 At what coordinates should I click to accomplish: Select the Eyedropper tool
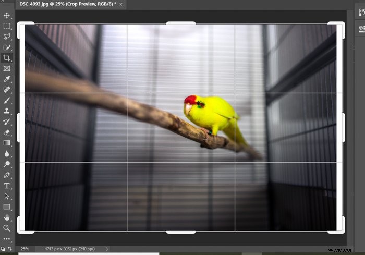point(6,79)
